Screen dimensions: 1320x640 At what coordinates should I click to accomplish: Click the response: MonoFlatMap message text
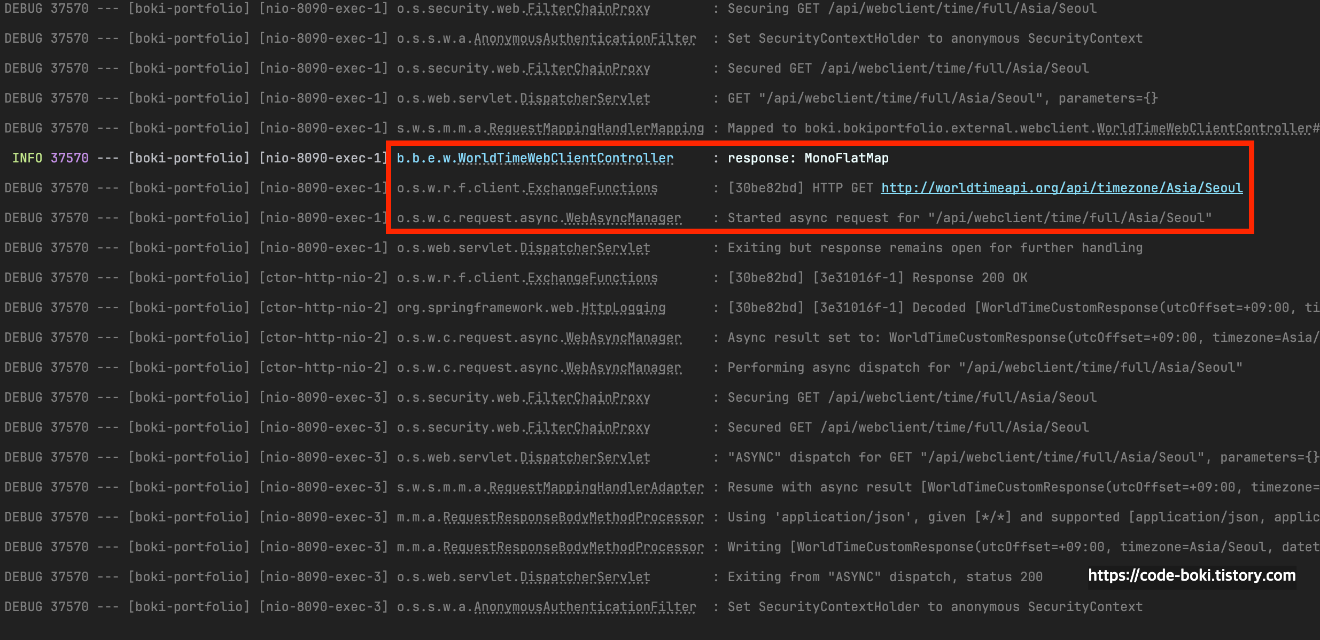(x=808, y=158)
